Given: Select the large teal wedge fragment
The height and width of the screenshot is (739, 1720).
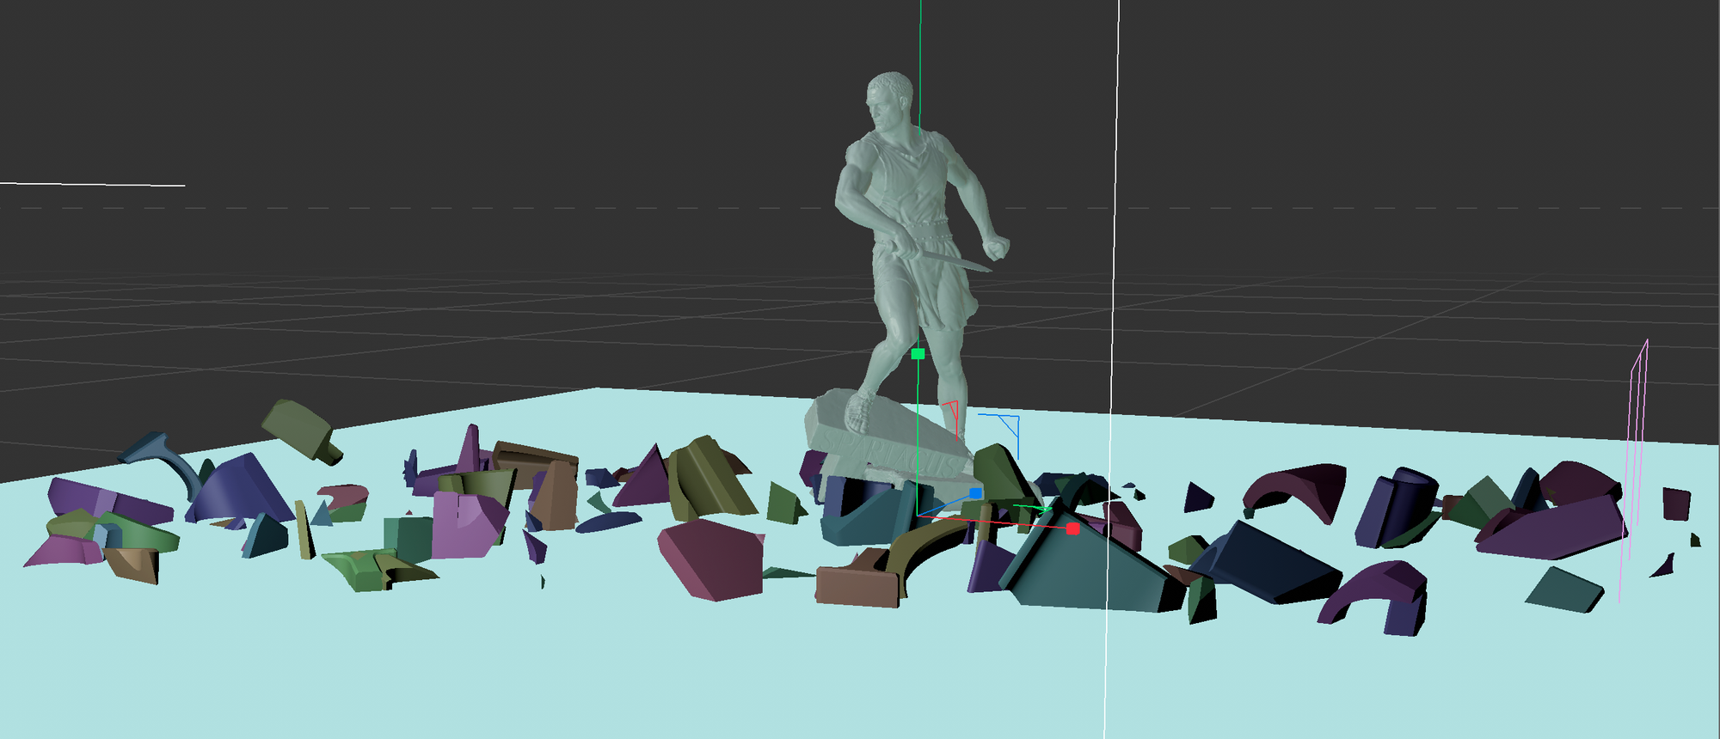Looking at the screenshot, I should pos(1085,567).
